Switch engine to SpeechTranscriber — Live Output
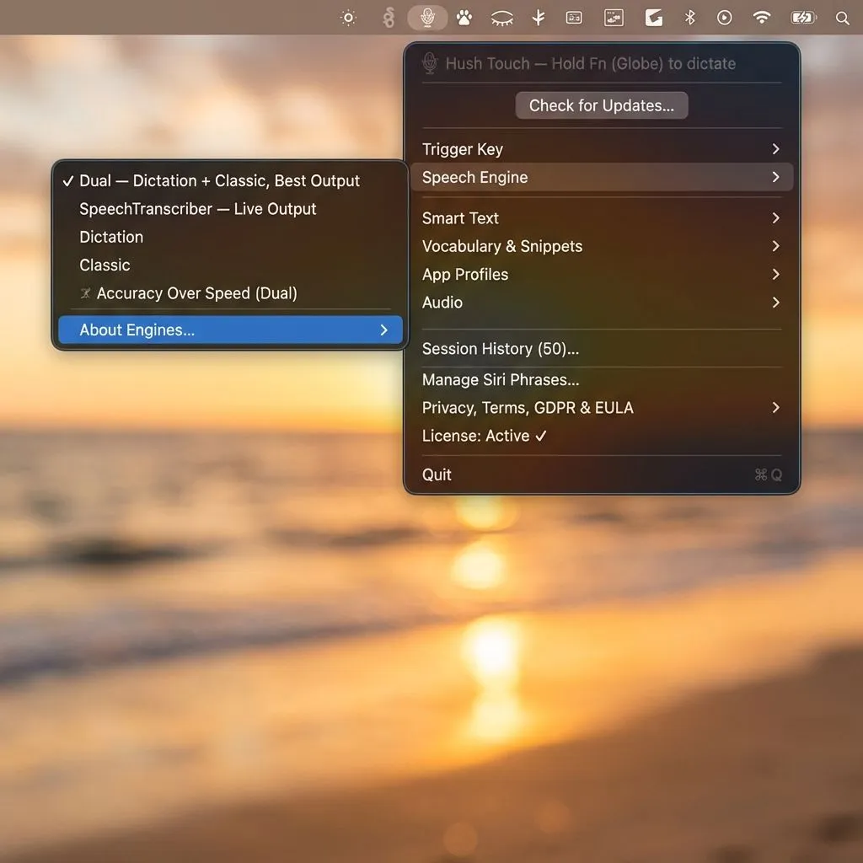 pos(197,209)
